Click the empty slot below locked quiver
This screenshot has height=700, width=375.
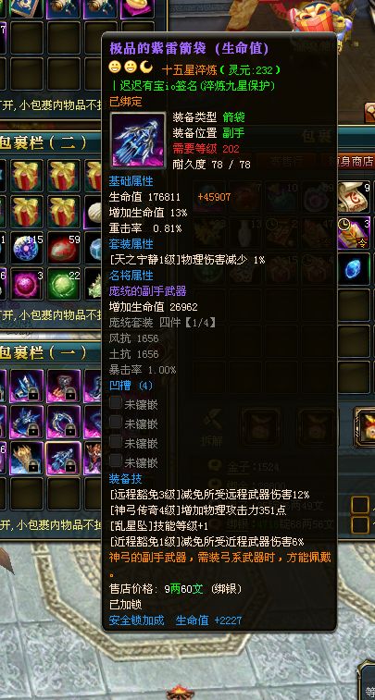coord(64,494)
